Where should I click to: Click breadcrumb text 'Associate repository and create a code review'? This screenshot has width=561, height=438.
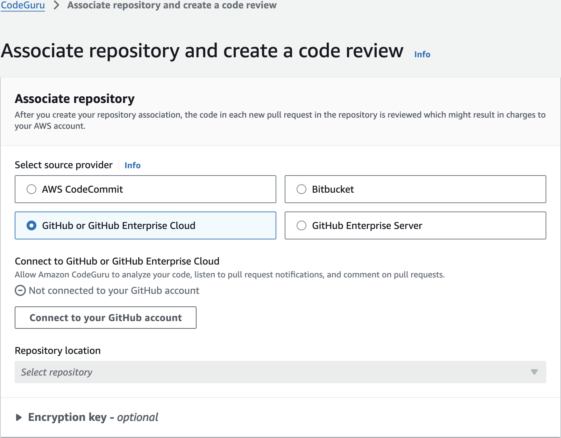click(172, 5)
